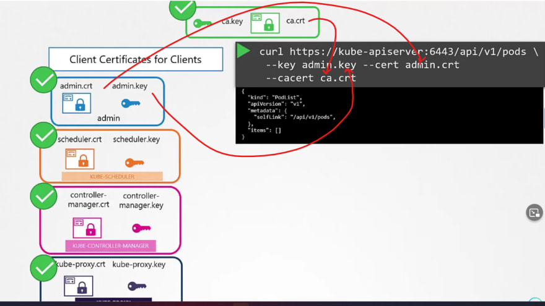Click the 'scheduler.key' label text
Viewport: 545px width, 306px height.
point(136,140)
